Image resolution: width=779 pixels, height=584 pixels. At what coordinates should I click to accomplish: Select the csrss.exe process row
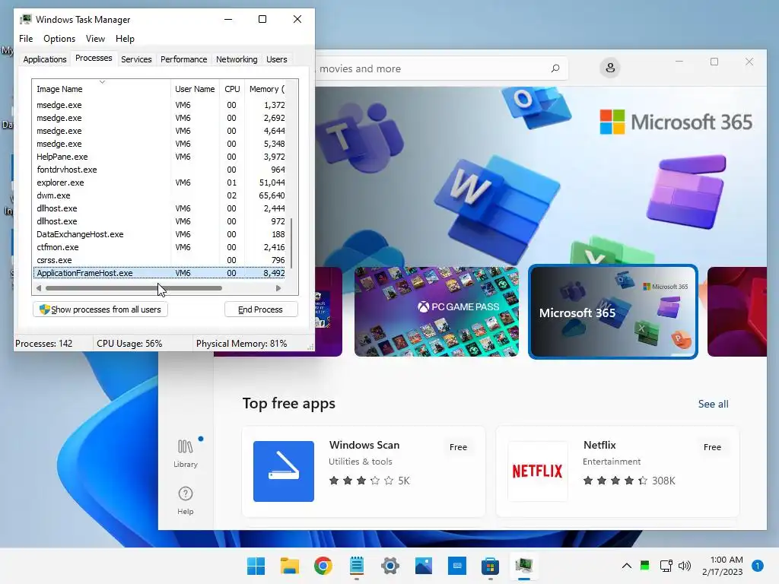161,260
